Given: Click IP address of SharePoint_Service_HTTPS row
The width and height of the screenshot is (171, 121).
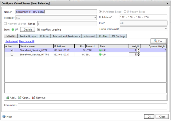Looking at the screenshot, I should coord(61,55).
